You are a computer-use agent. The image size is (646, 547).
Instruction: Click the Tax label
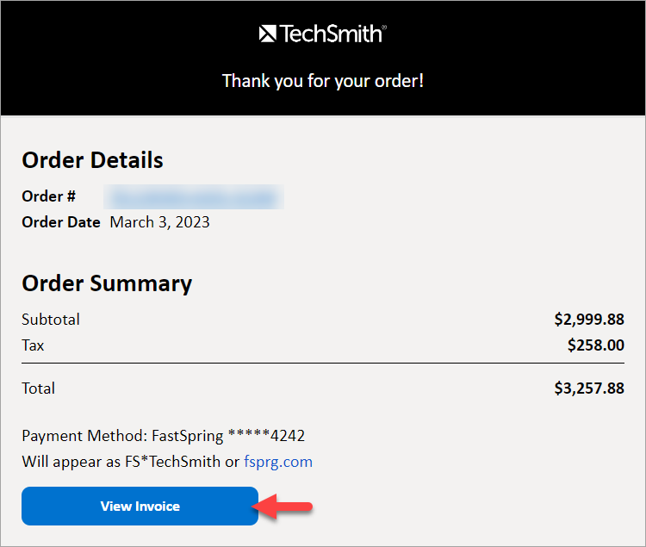click(x=33, y=345)
